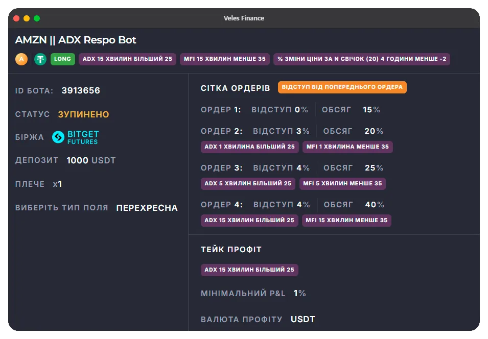Click the 'Зупинено' status text
This screenshot has height=339, width=488.
pyautogui.click(x=83, y=114)
